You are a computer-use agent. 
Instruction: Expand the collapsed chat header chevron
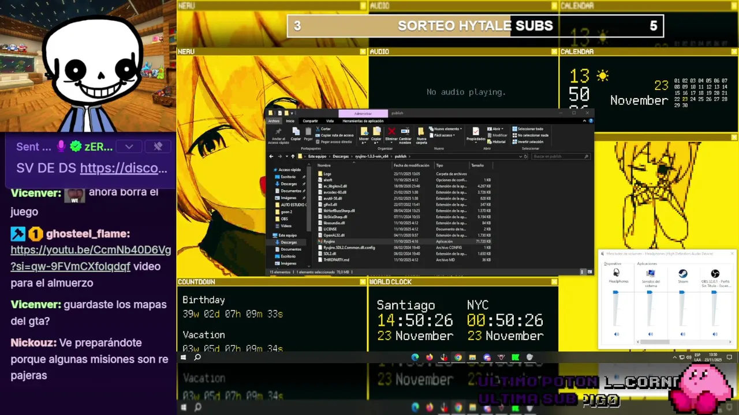pos(129,146)
